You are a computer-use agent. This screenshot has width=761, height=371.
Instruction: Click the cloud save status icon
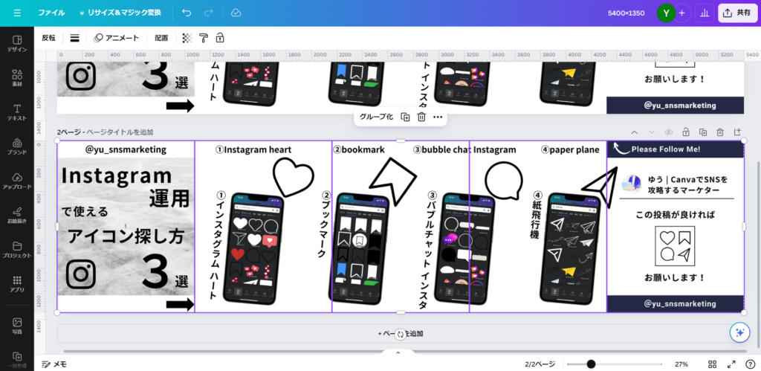[x=236, y=13]
